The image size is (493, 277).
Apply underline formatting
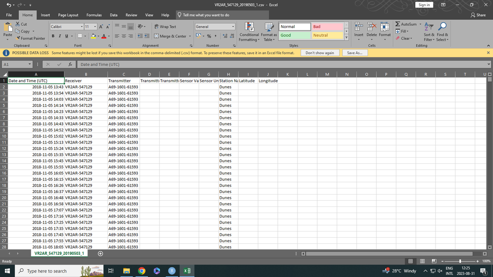pyautogui.click(x=66, y=36)
